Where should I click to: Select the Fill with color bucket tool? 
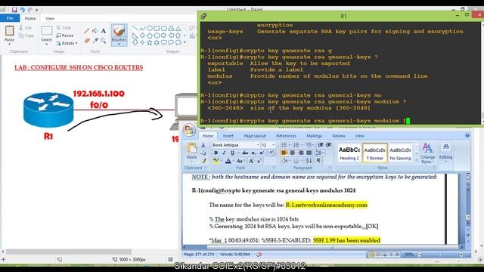pyautogui.click(x=95, y=31)
